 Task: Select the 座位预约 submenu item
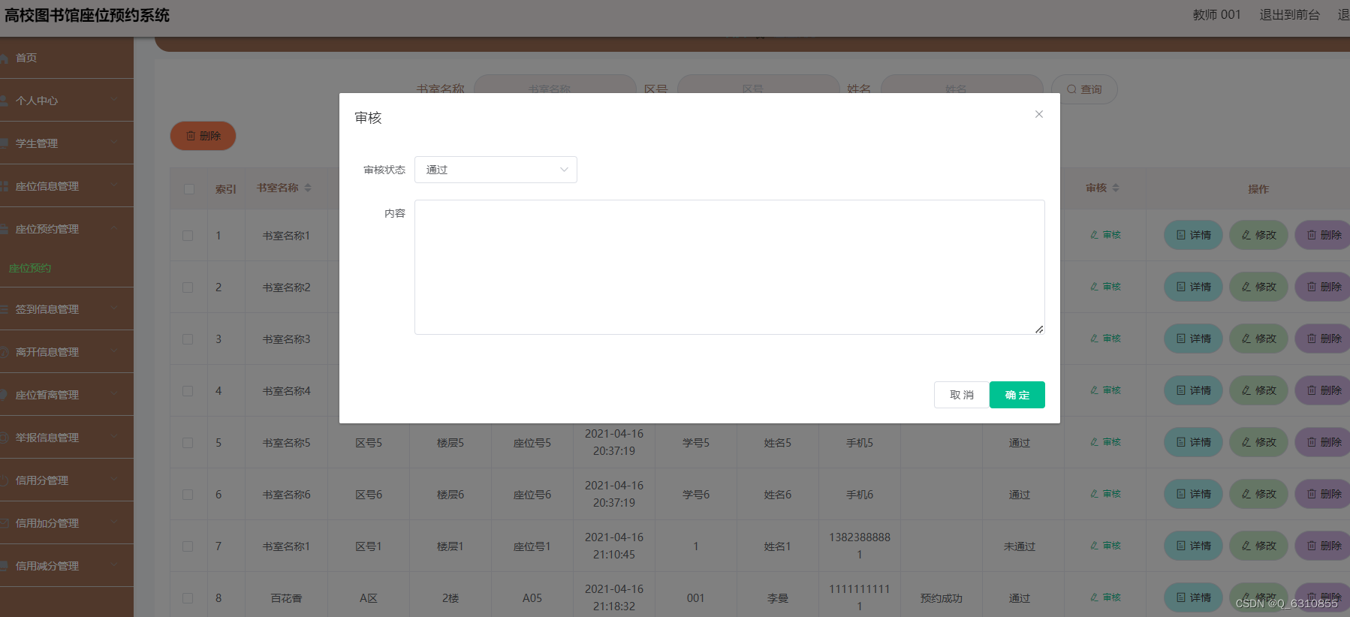(30, 269)
